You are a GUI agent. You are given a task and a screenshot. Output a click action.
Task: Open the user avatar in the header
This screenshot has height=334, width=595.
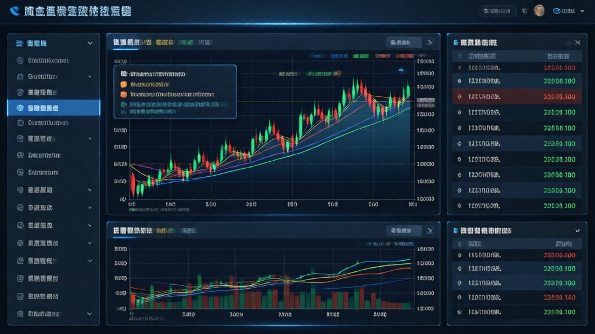(539, 11)
